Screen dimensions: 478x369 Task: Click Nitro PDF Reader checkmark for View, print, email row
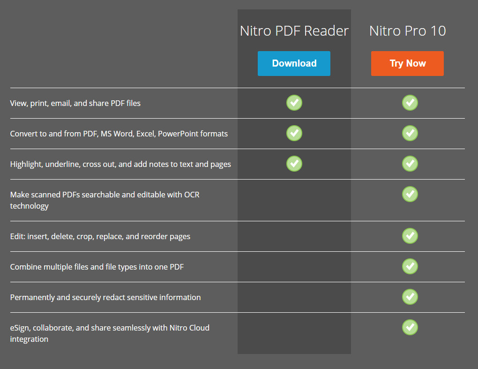294,103
